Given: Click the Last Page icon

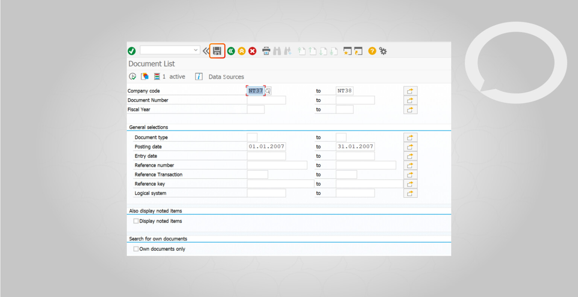Looking at the screenshot, I should pyautogui.click(x=334, y=51).
